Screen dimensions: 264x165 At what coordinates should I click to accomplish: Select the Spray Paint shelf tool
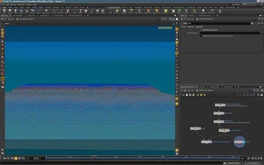click(68, 11)
